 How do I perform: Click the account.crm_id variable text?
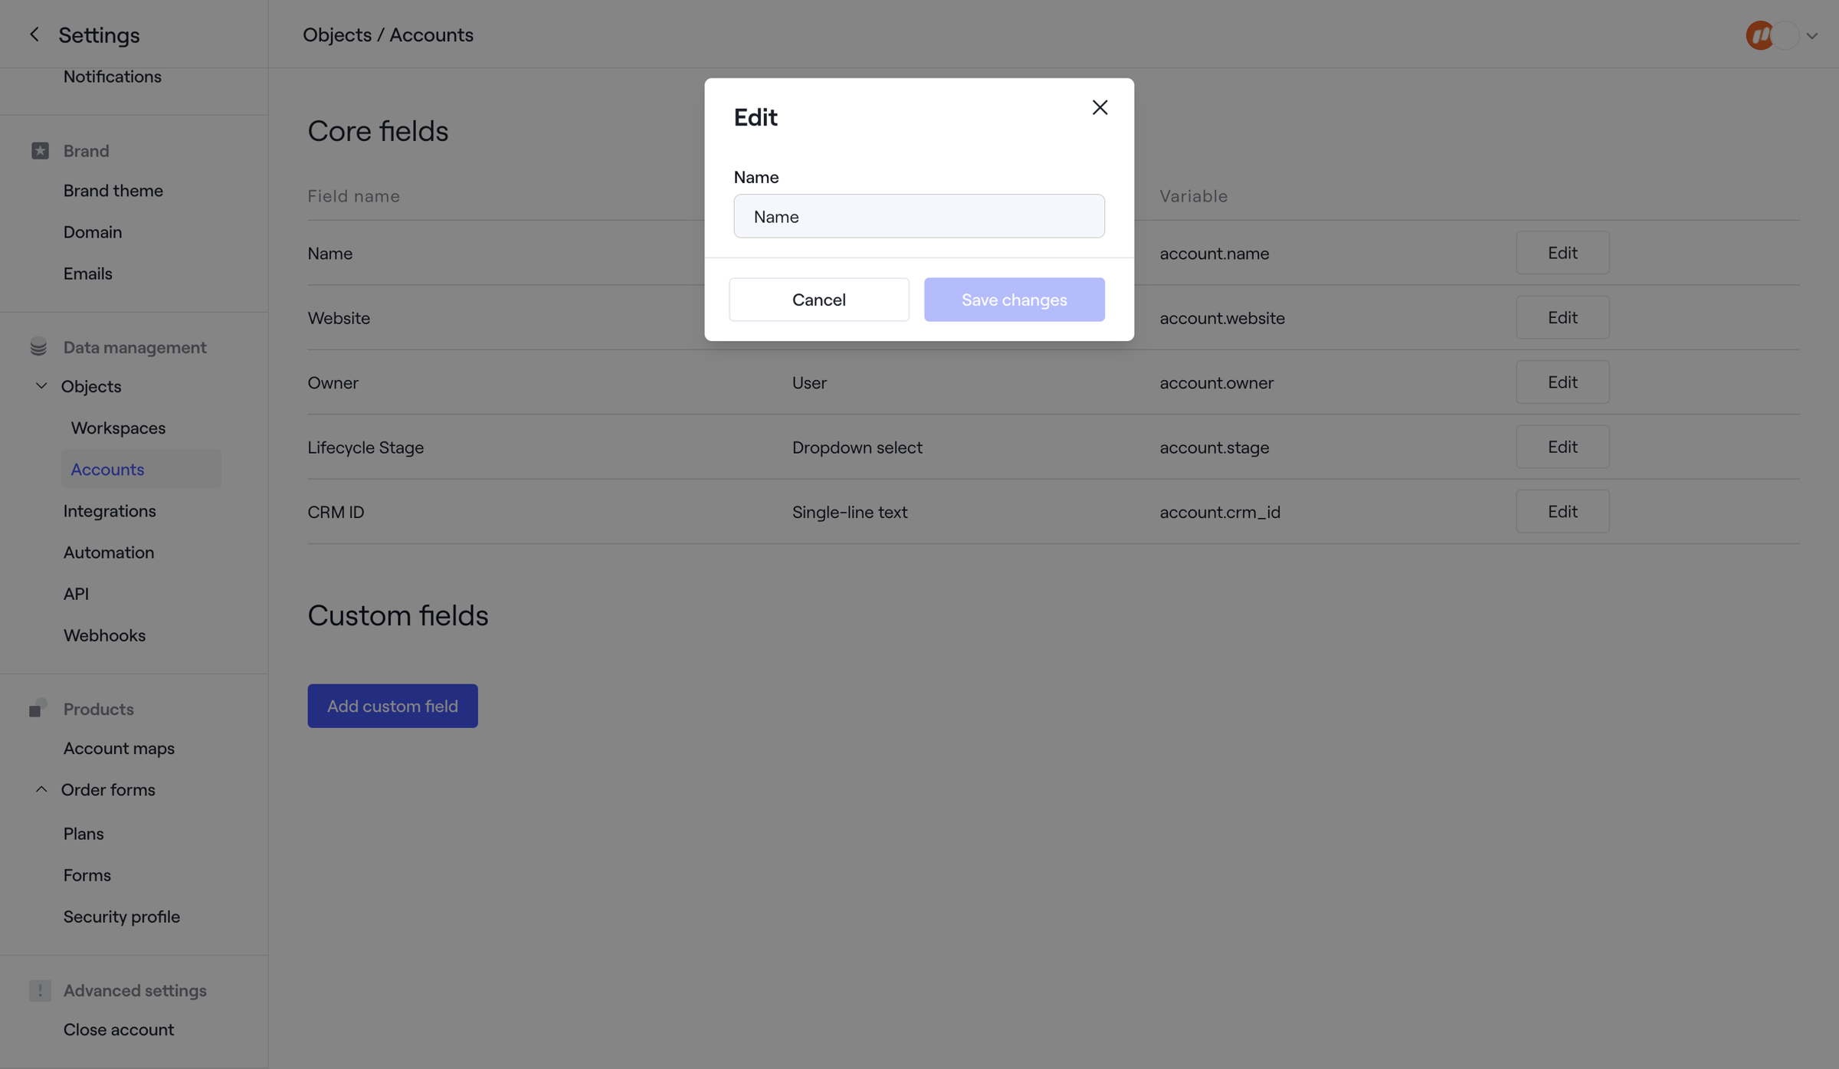(1220, 512)
